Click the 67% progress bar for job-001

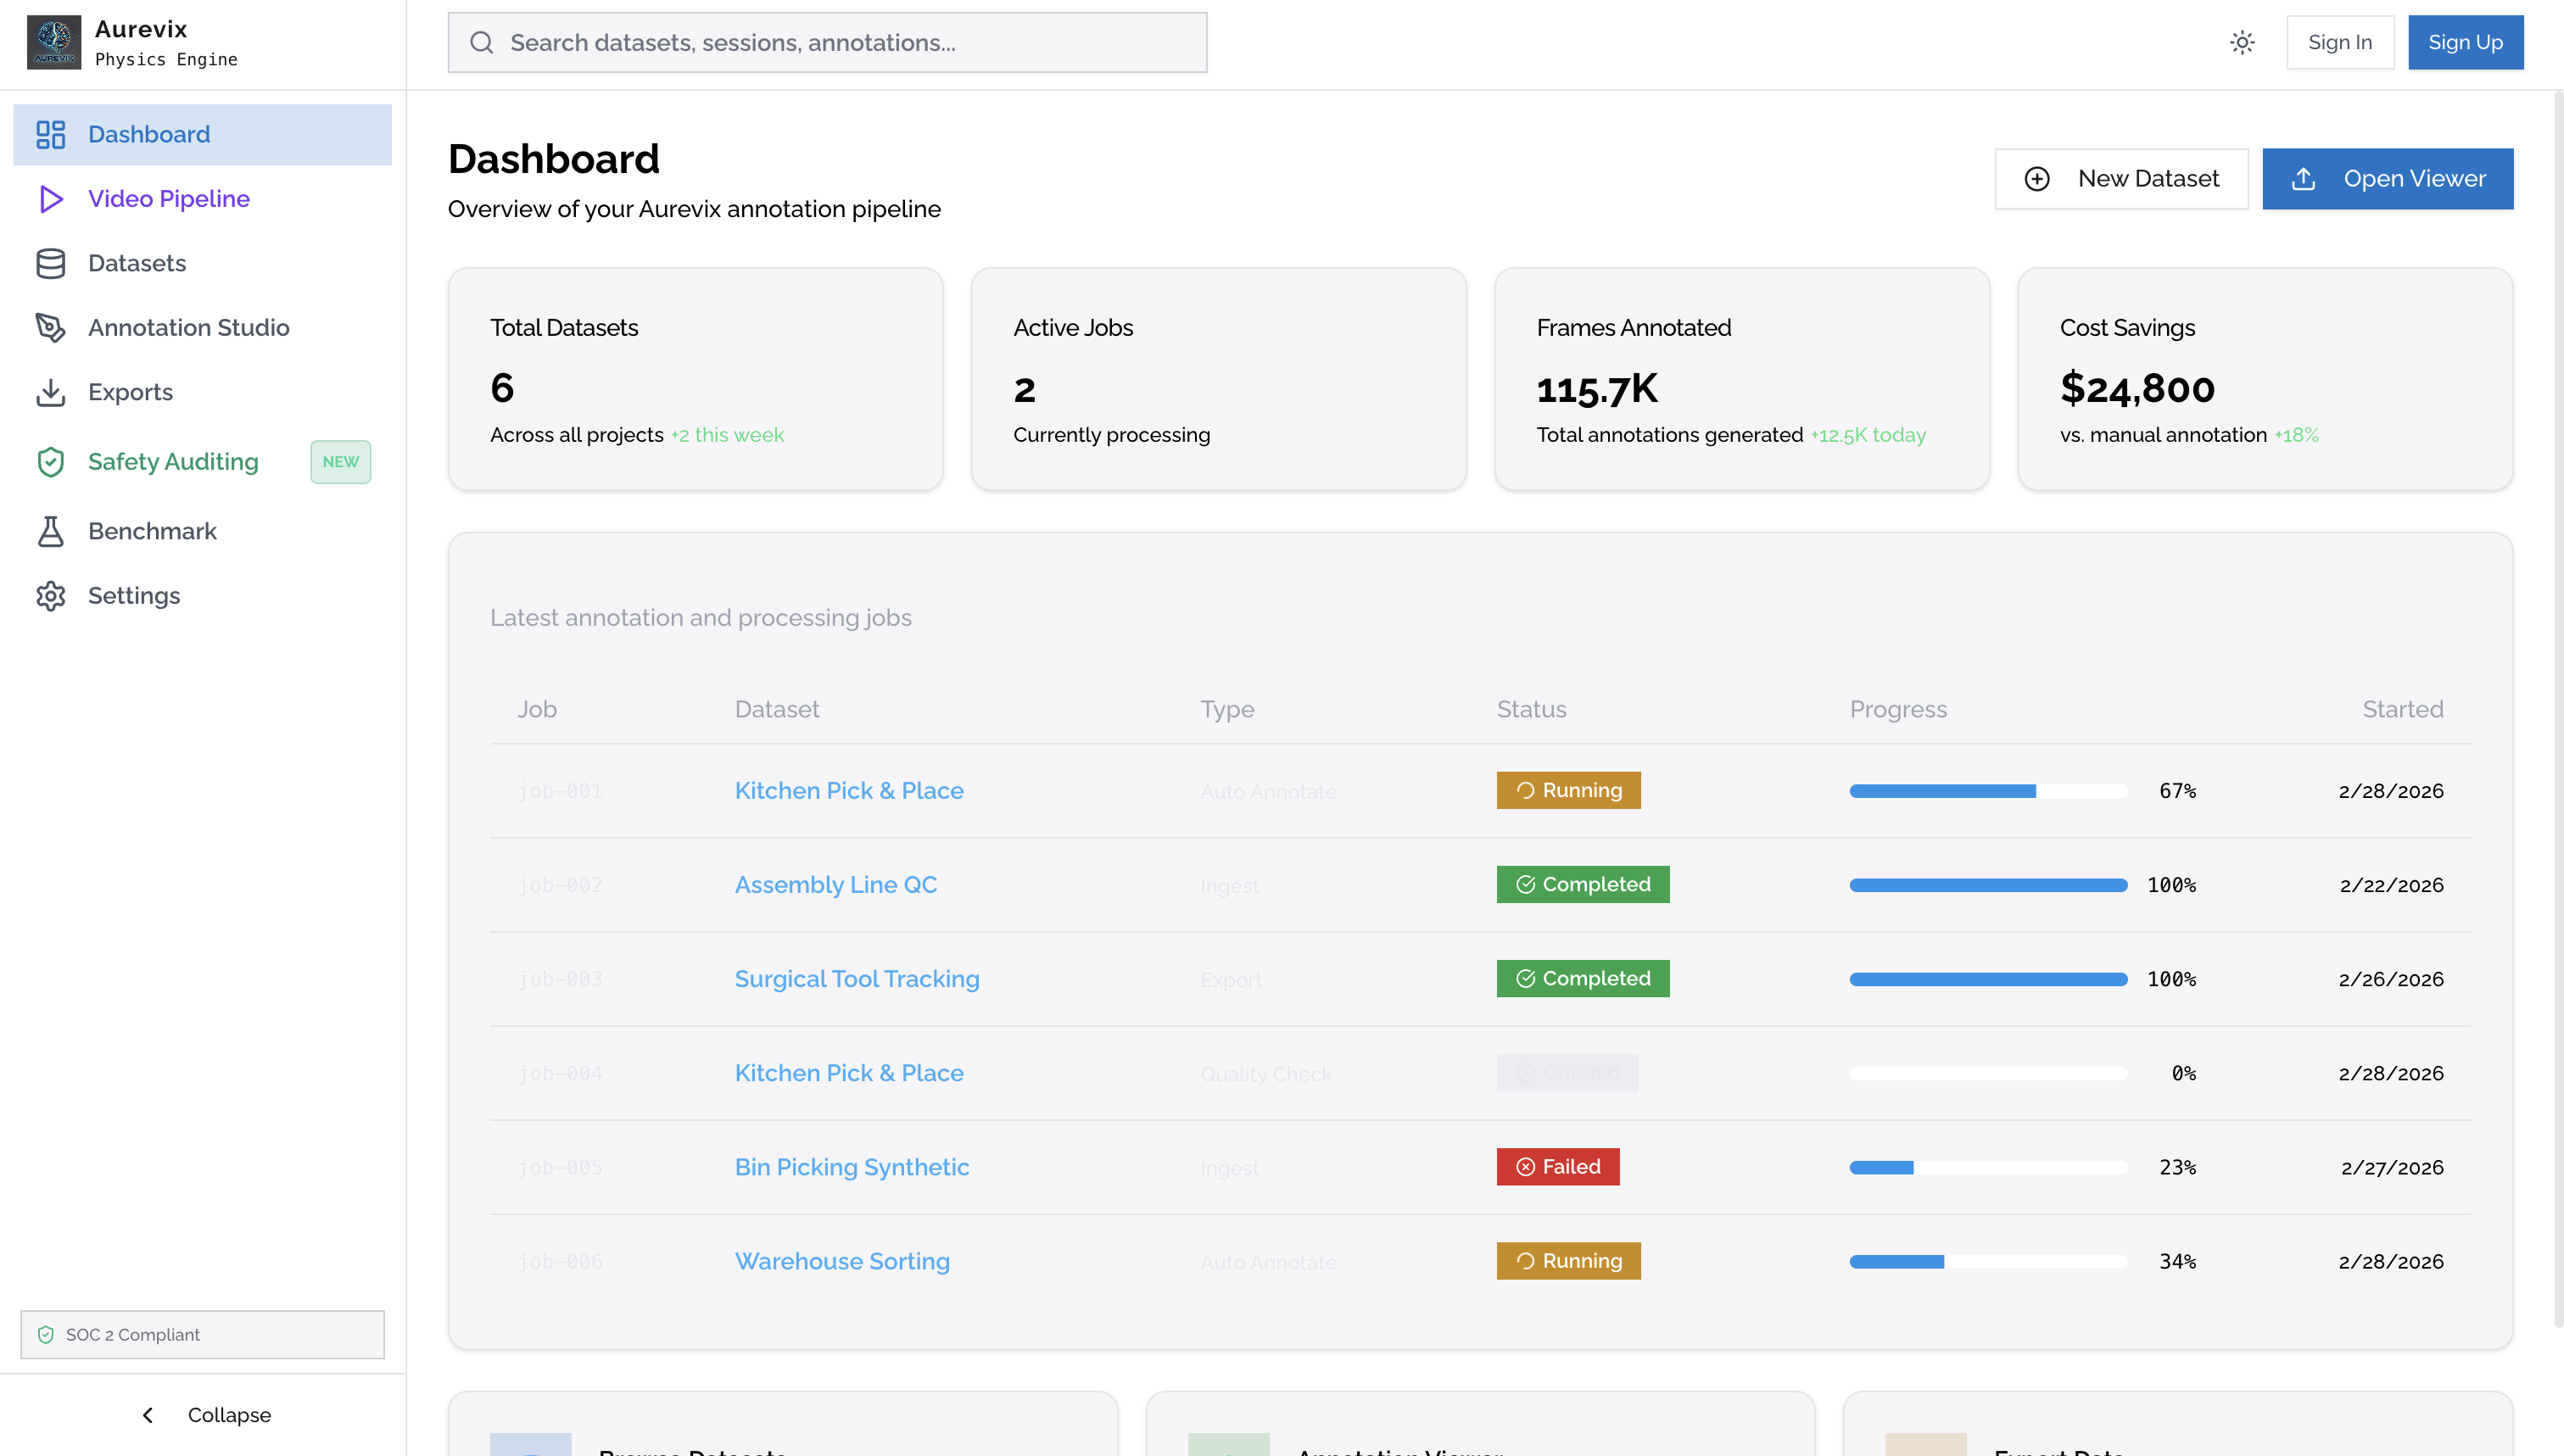click(x=1987, y=791)
